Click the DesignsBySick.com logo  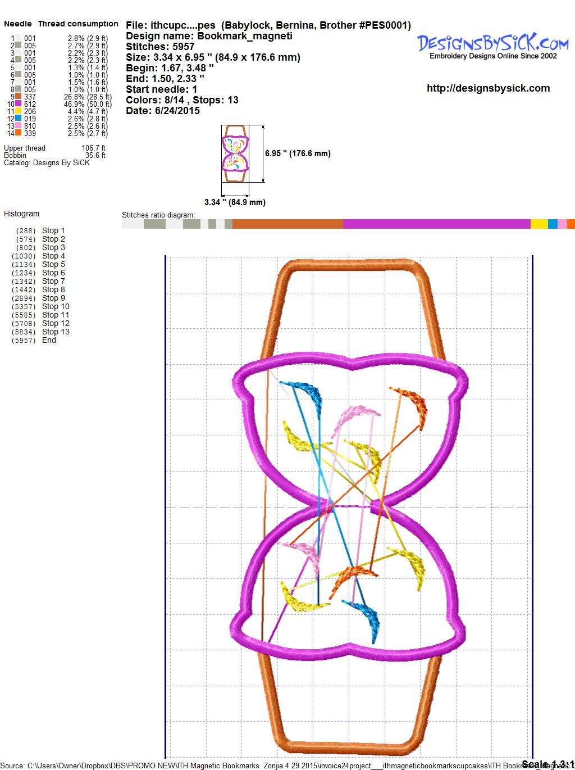pos(492,44)
